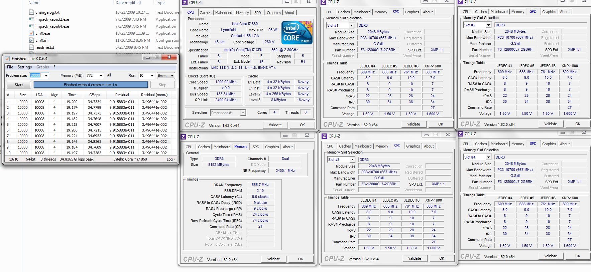Open Mainboard tab in the CPU tab window
Image resolution: width=591 pixels, height=272 pixels.
[224, 13]
